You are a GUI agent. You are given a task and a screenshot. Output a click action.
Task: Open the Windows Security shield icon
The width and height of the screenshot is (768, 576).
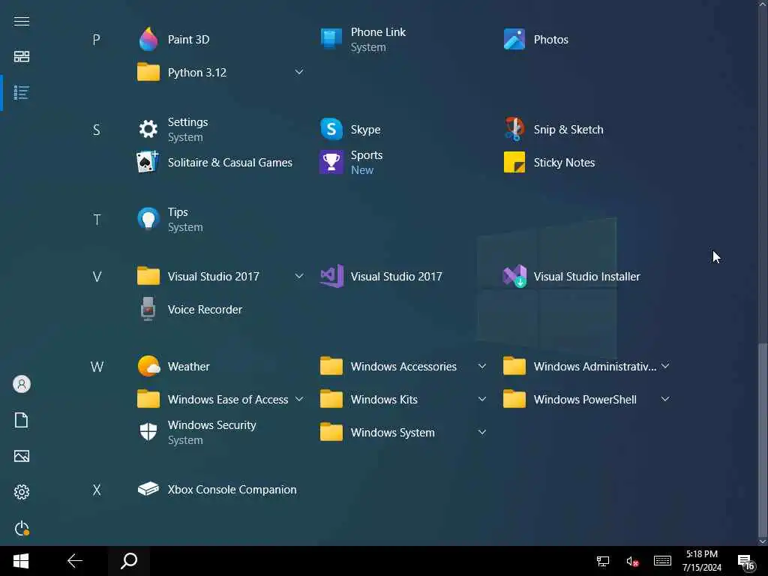click(148, 432)
